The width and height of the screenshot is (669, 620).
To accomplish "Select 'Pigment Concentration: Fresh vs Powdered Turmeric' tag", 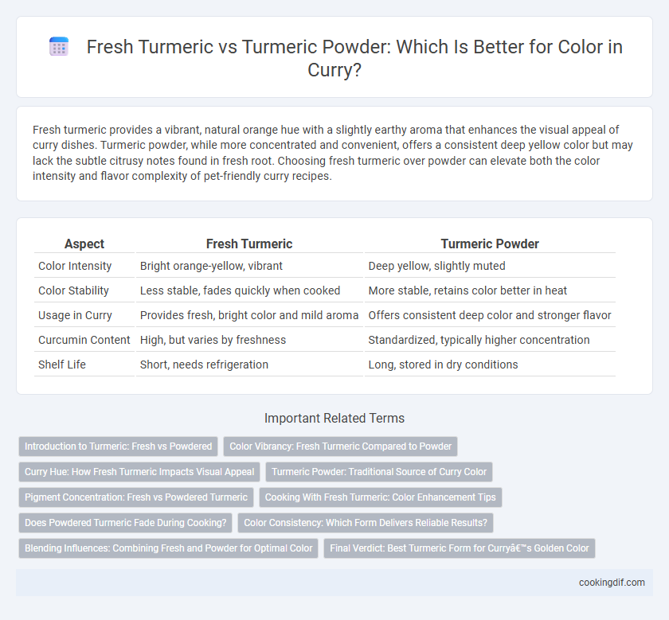I will tap(136, 497).
